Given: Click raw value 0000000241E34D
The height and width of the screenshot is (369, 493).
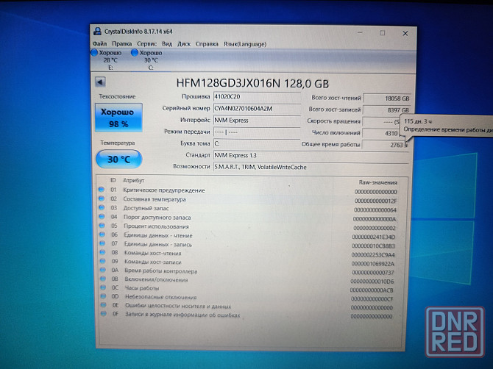Looking at the screenshot, I should (374, 237).
